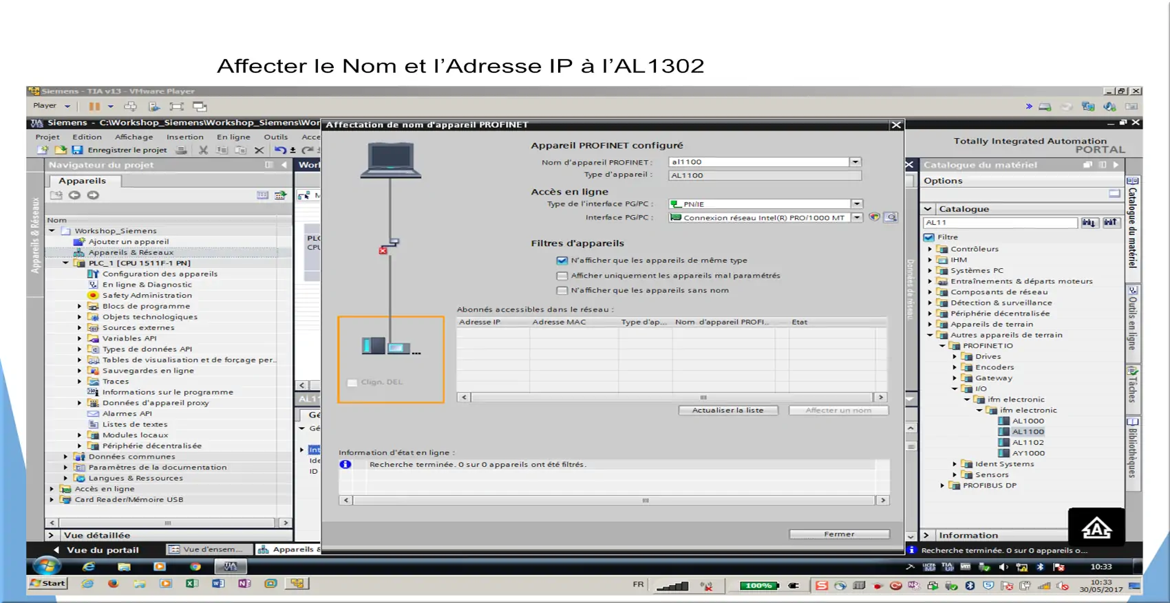
Task: Expand the Information section at bottom right
Action: pyautogui.click(x=926, y=536)
